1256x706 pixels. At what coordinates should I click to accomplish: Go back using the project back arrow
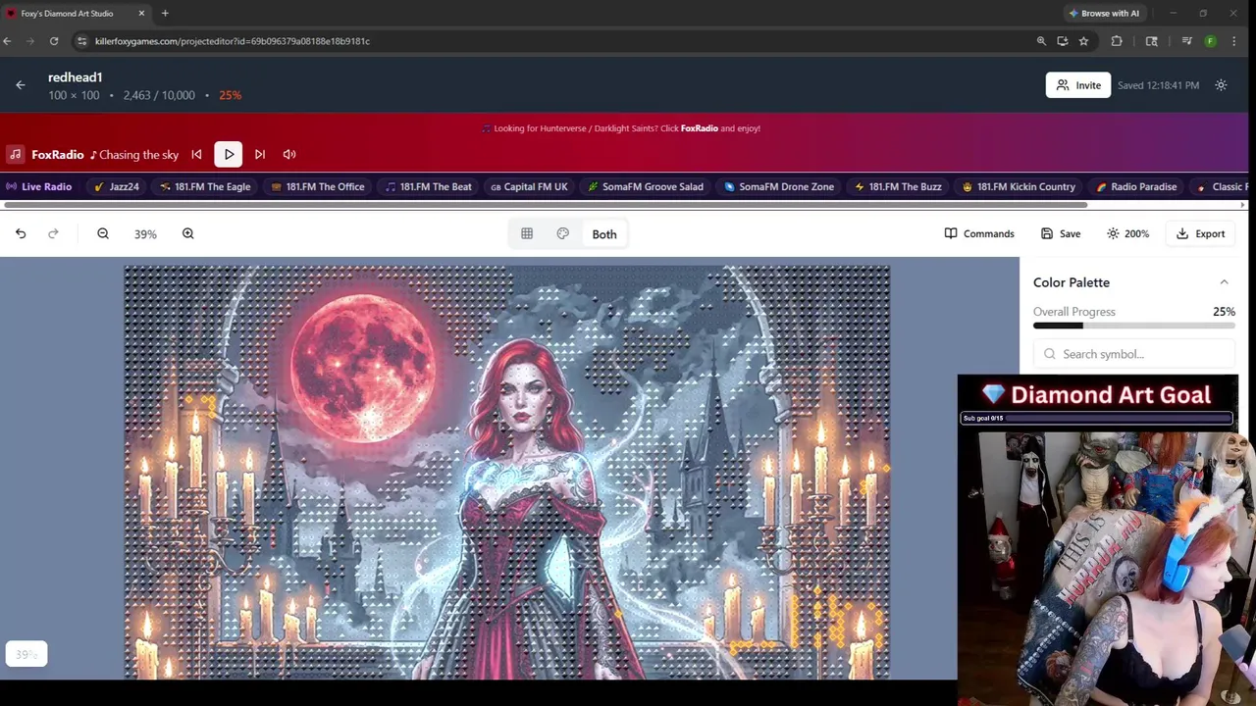(x=21, y=85)
